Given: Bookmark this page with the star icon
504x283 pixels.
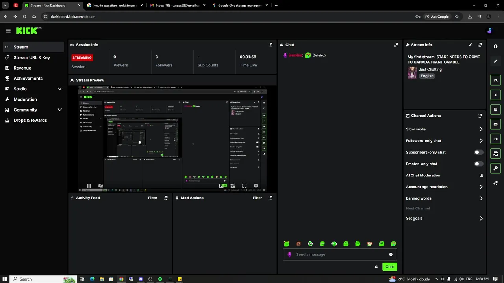Looking at the screenshot, I should tap(457, 17).
